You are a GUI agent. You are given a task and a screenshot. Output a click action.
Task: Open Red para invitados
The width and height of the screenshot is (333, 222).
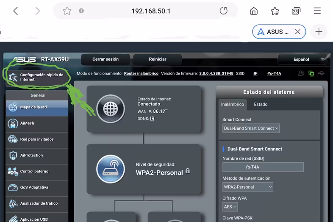(37, 139)
